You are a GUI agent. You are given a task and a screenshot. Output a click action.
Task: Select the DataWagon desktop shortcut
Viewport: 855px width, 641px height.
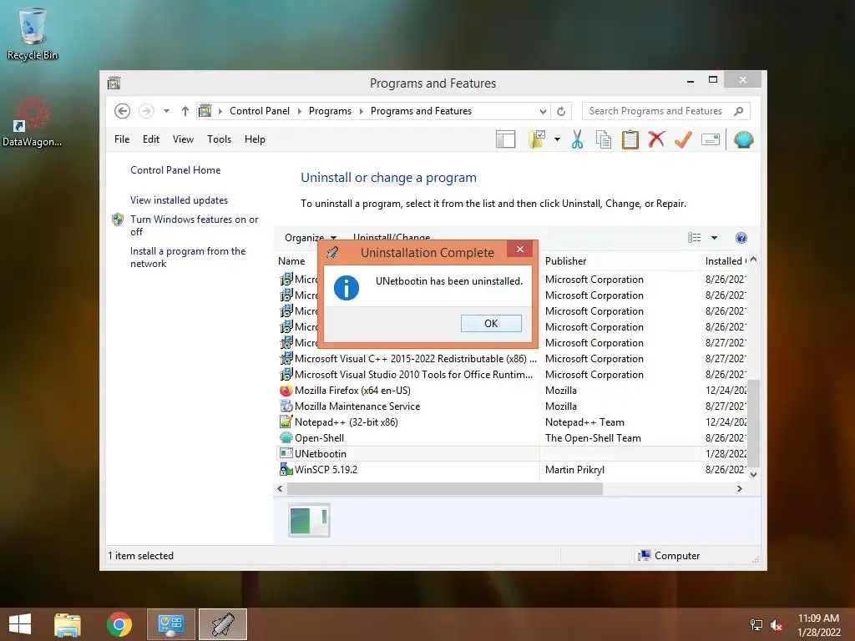(x=33, y=122)
